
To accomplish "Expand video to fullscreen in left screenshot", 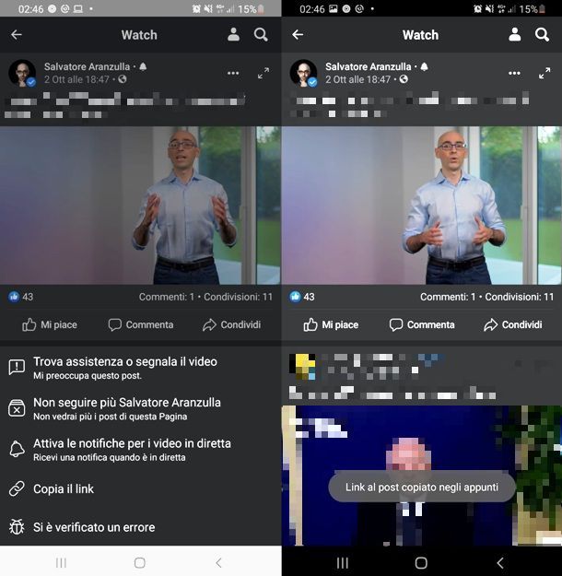I will [263, 73].
